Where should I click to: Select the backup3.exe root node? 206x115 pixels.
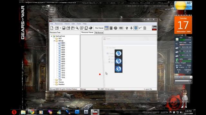click(x=60, y=36)
